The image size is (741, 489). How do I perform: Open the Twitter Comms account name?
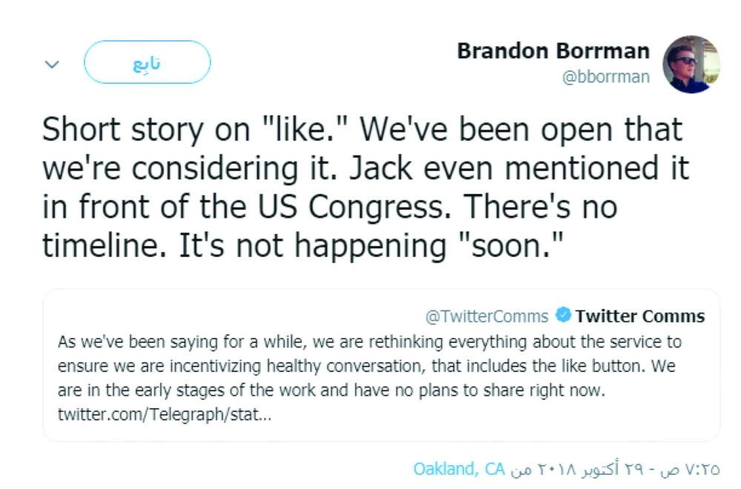(639, 316)
